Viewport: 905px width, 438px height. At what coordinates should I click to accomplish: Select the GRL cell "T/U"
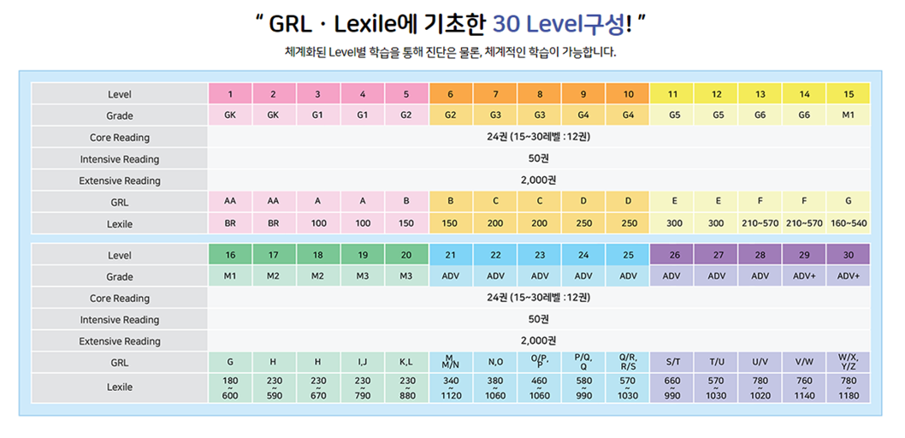pyautogui.click(x=716, y=363)
